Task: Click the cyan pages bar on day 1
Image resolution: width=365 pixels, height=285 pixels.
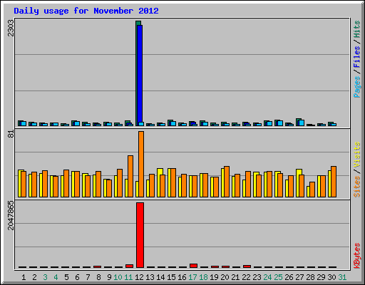Action: (x=24, y=123)
